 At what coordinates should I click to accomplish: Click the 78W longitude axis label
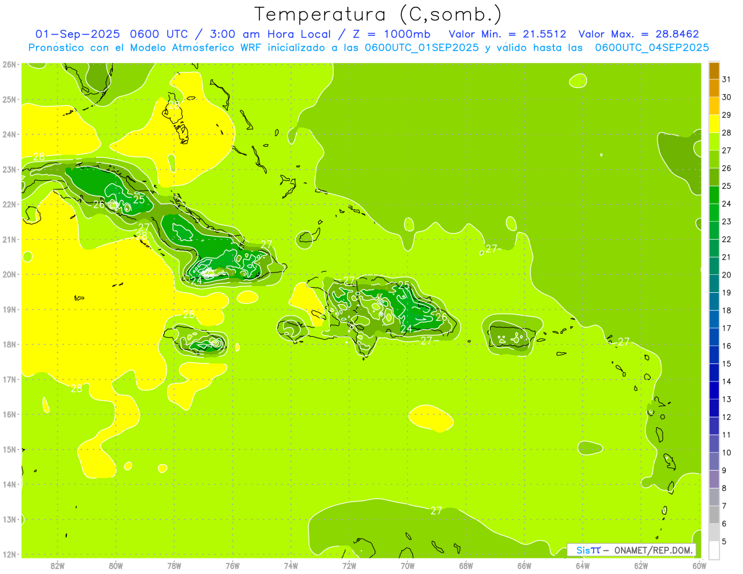174,565
